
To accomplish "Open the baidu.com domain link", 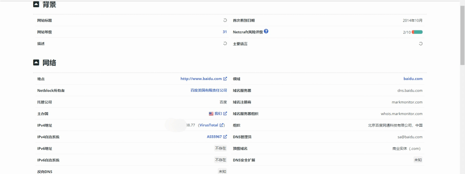I will pyautogui.click(x=413, y=79).
